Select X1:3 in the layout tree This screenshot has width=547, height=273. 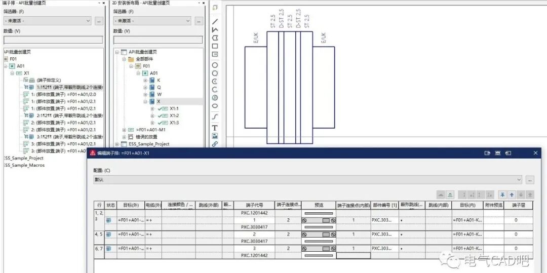point(174,123)
